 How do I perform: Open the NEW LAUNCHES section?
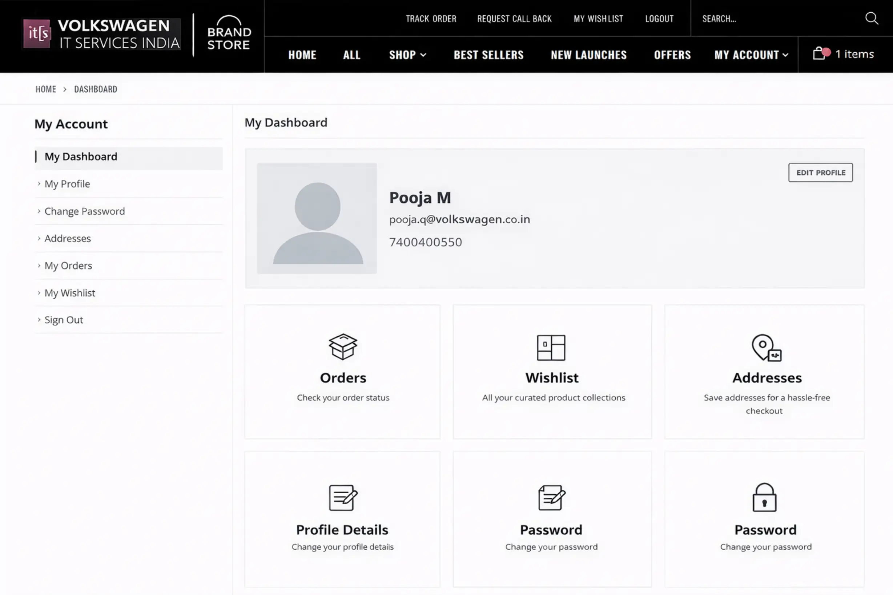[588, 55]
